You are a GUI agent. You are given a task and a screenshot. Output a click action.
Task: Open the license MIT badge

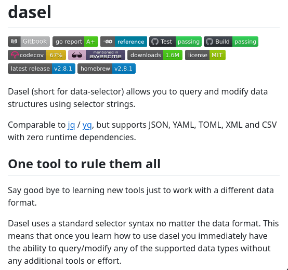205,55
